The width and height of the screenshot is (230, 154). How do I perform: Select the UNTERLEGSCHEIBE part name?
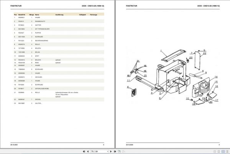click(42, 88)
